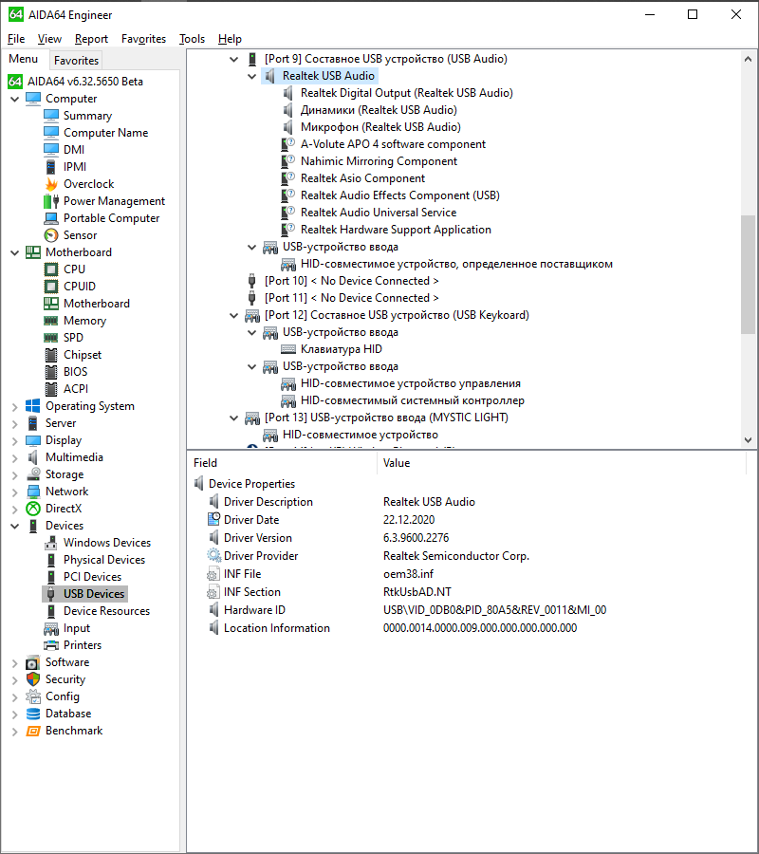
Task: Select PCI Devices in sidebar
Action: (93, 577)
